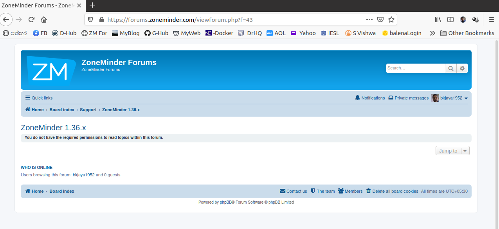Open the Members link
Image resolution: width=499 pixels, height=229 pixels.
pyautogui.click(x=350, y=191)
